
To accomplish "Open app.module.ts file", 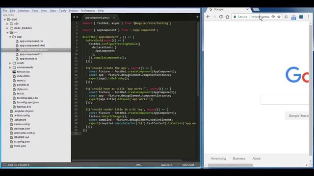I will point(28,59).
